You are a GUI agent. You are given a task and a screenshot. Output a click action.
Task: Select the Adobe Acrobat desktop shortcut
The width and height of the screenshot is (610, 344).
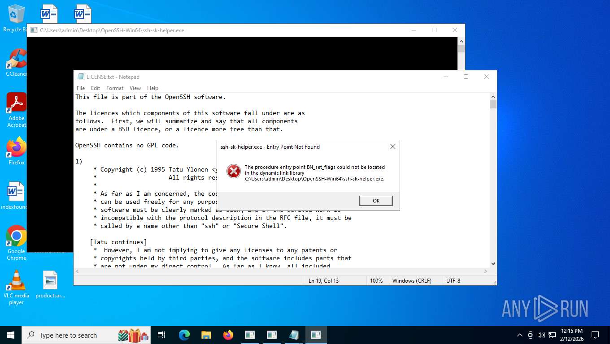click(16, 110)
